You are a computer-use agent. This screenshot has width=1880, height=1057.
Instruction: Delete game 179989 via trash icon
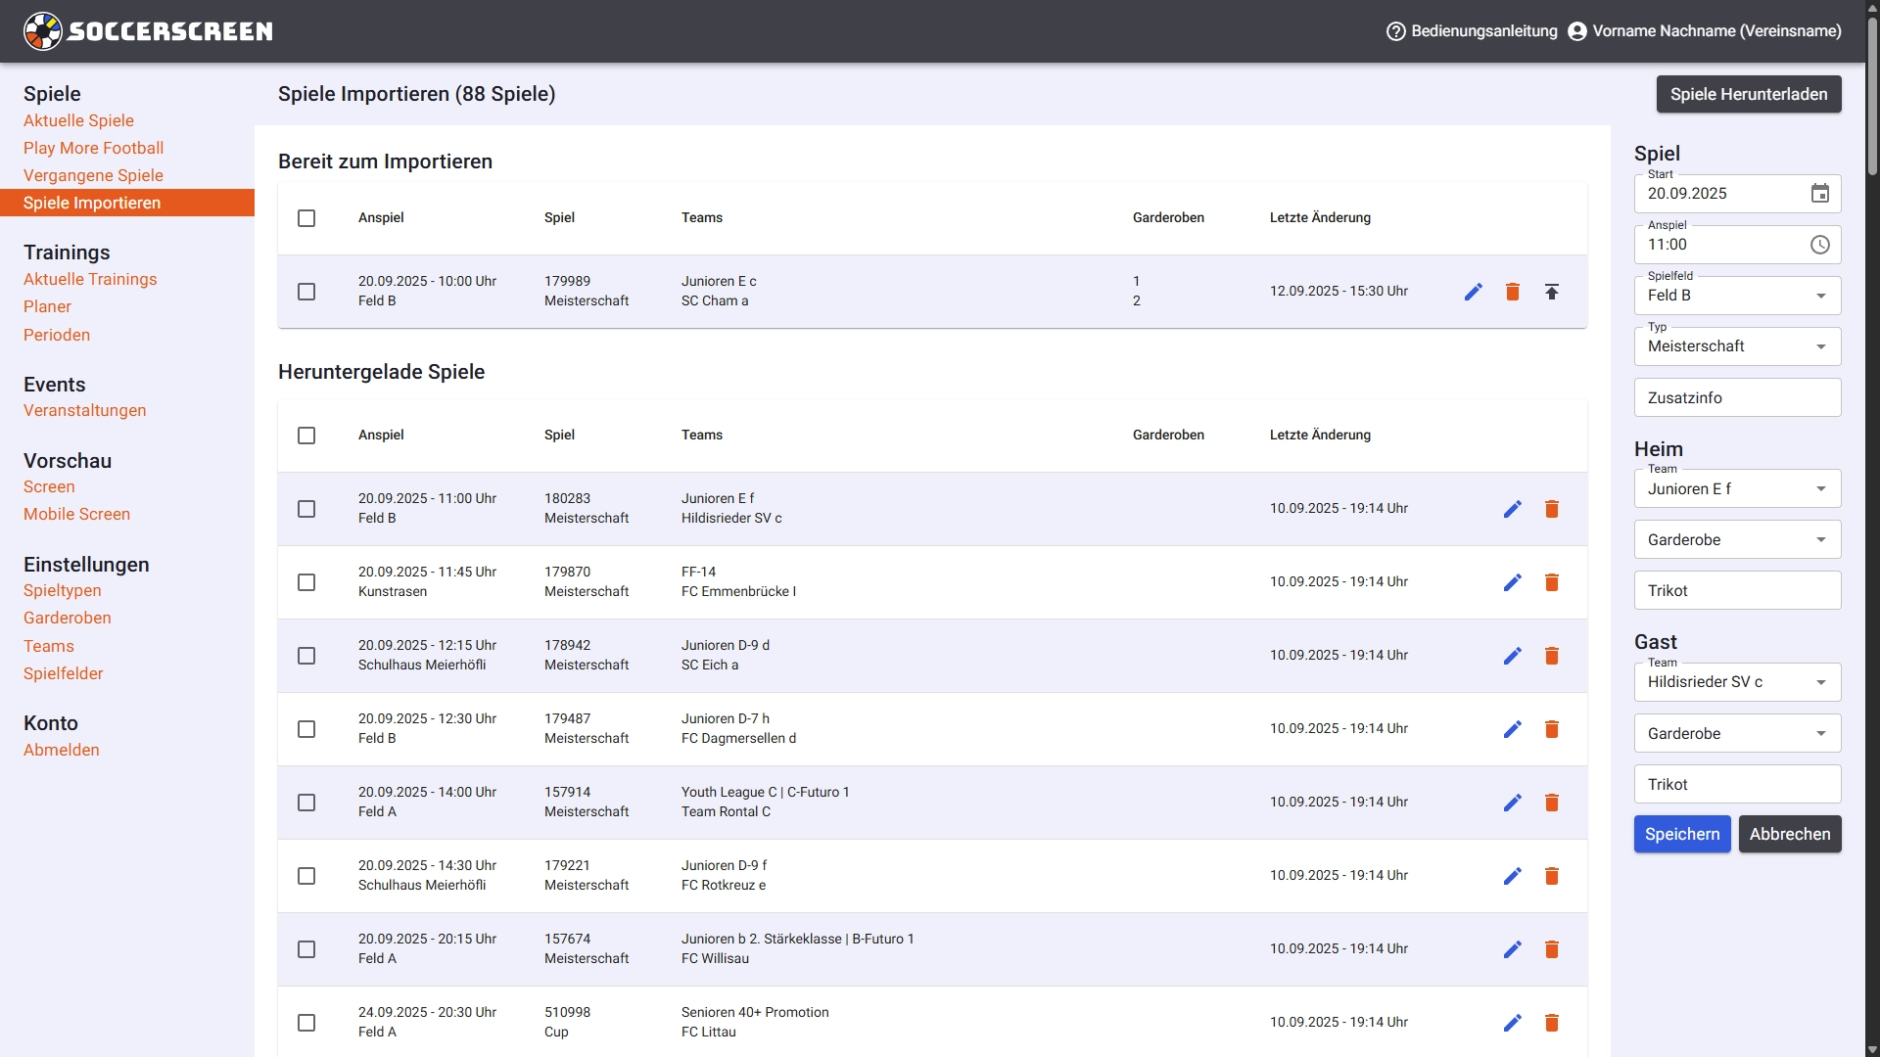[1513, 292]
